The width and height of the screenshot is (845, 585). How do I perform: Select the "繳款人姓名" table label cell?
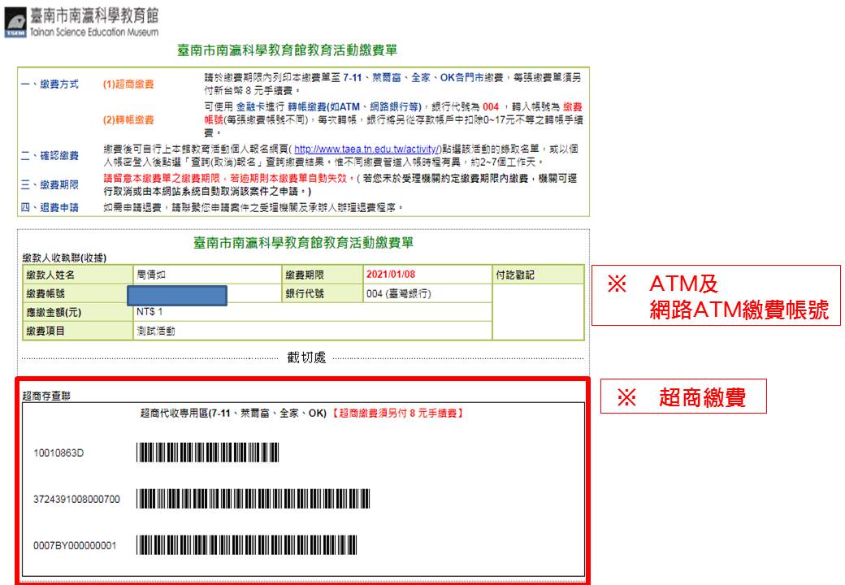click(x=78, y=275)
